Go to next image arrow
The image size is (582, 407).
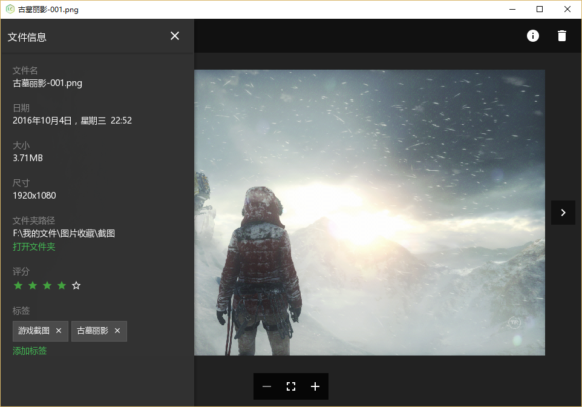[x=563, y=213]
